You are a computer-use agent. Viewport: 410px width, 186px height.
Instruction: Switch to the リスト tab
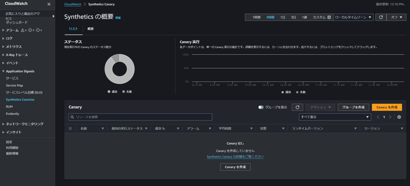coord(73,29)
